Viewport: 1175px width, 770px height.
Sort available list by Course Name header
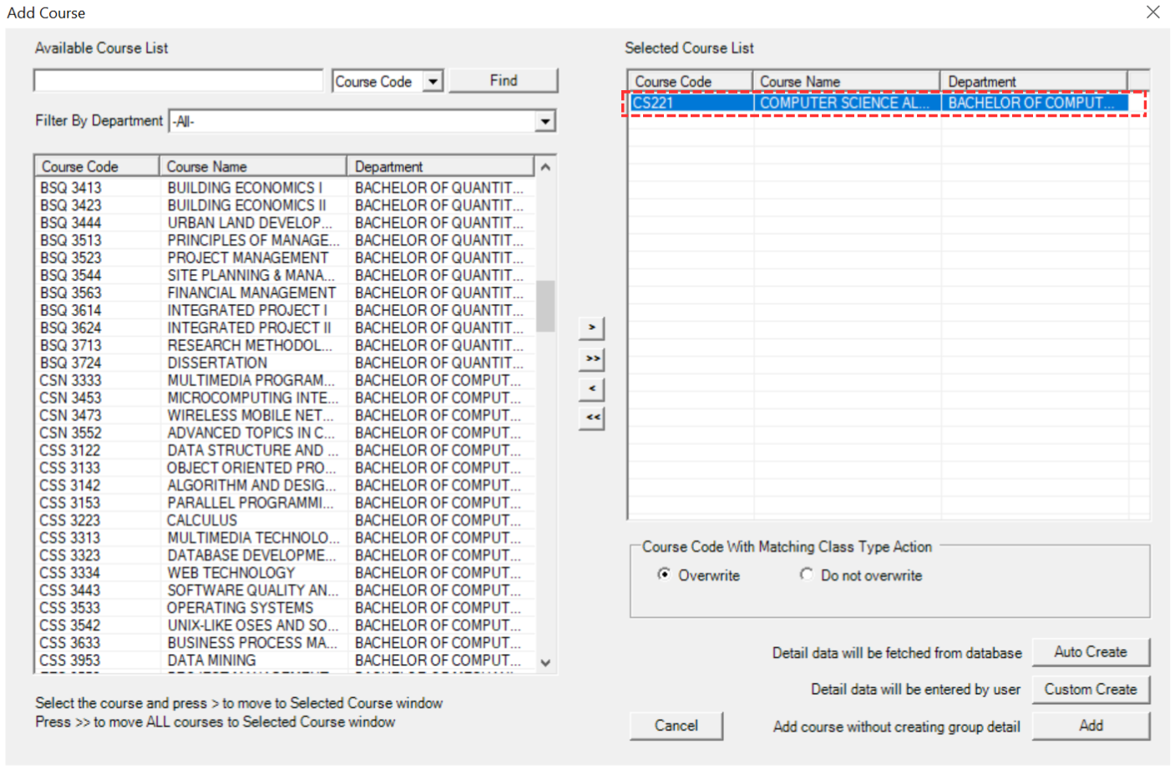coord(252,166)
